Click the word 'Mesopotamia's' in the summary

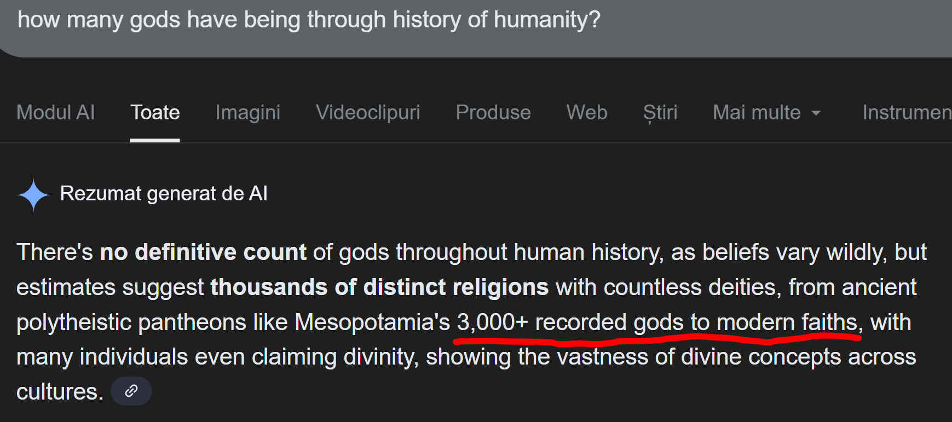[372, 322]
